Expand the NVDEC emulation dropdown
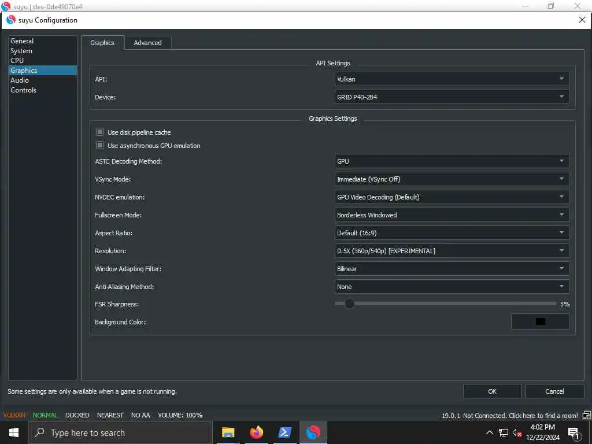The width and height of the screenshot is (592, 444). point(452,197)
